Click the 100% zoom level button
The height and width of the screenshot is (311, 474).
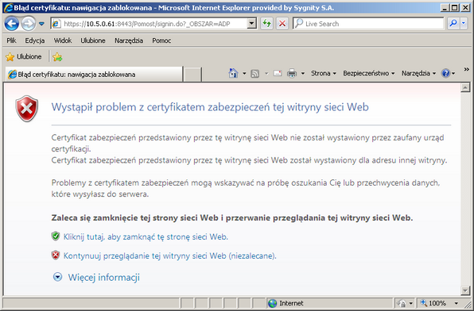(433, 303)
